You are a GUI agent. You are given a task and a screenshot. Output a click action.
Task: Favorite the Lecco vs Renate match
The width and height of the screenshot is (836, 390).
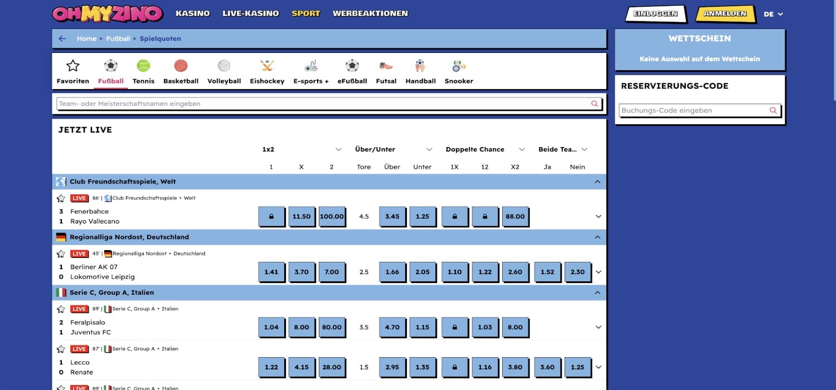(x=61, y=349)
